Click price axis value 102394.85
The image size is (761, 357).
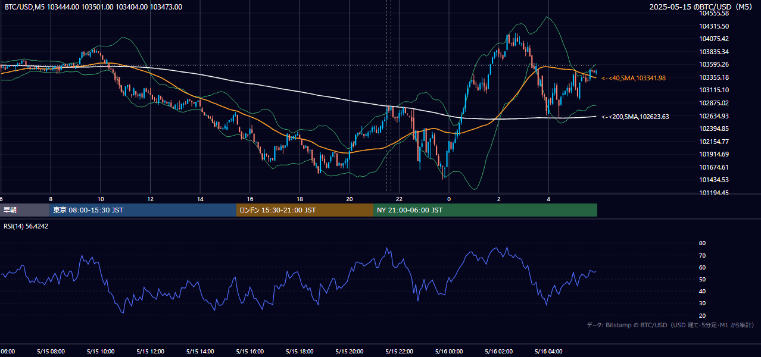point(714,129)
